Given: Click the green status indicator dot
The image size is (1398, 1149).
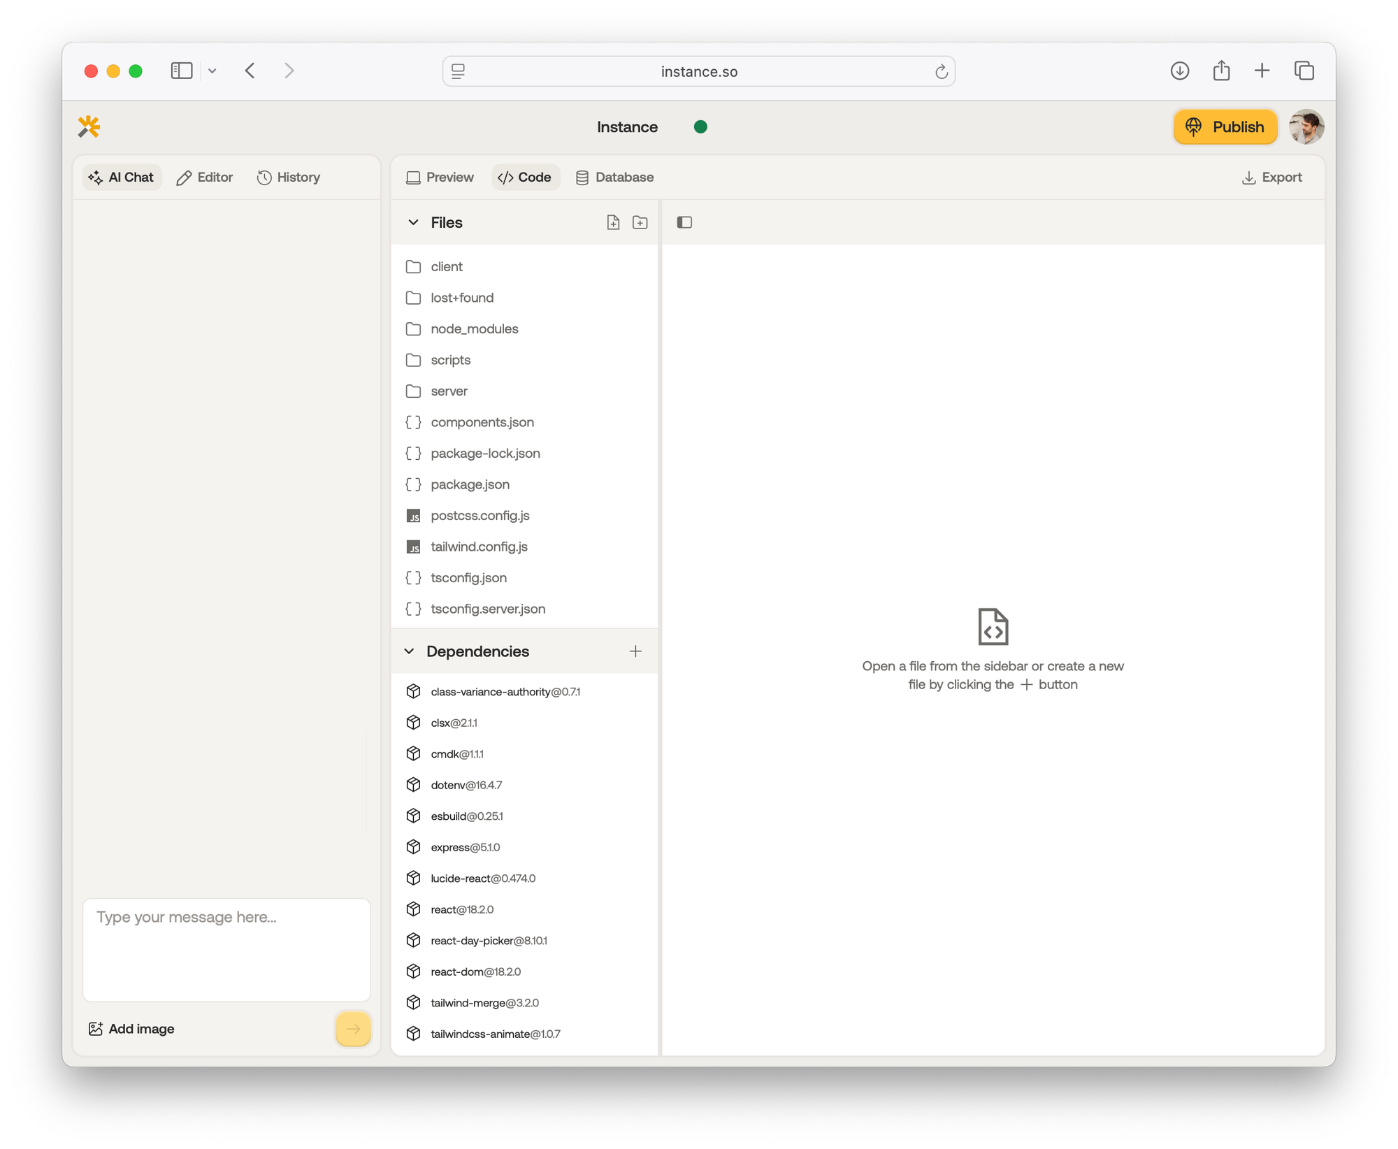Looking at the screenshot, I should (x=700, y=127).
